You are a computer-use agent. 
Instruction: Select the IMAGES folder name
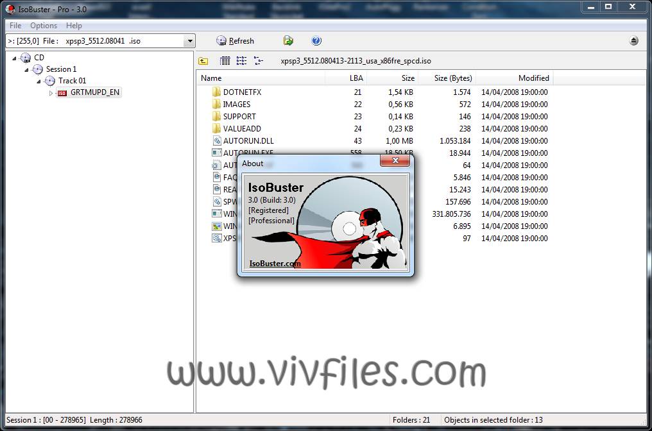[x=237, y=105]
